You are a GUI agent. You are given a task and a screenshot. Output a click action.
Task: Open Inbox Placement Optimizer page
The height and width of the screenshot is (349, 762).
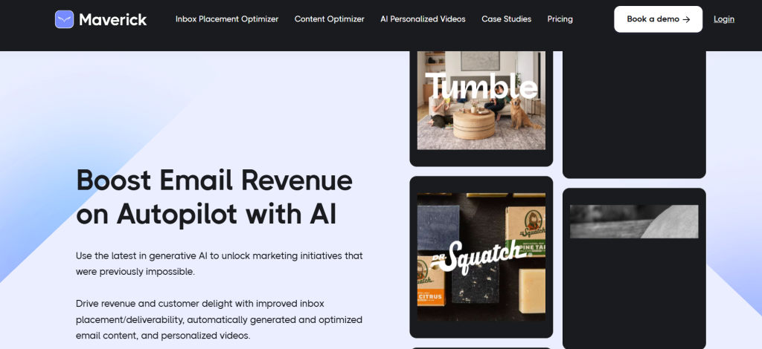pyautogui.click(x=227, y=19)
